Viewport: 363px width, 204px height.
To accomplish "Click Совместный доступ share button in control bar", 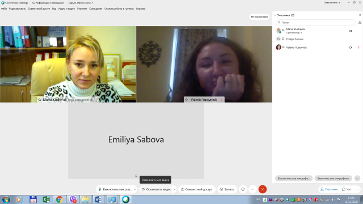I will (197, 189).
